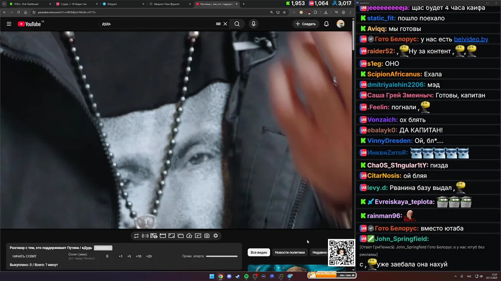Open the YouTube account avatar menu

pyautogui.click(x=341, y=24)
